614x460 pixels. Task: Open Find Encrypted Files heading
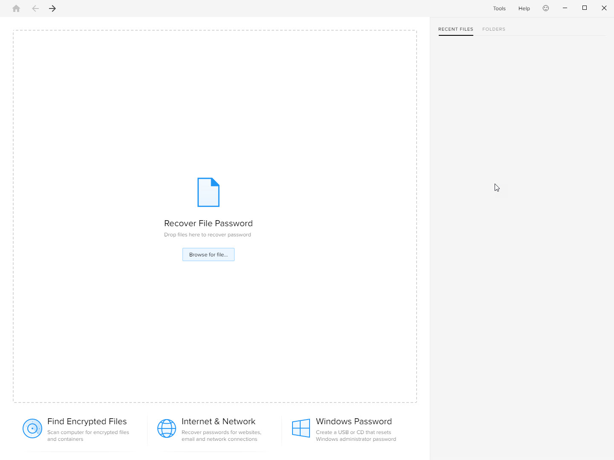[x=87, y=421]
